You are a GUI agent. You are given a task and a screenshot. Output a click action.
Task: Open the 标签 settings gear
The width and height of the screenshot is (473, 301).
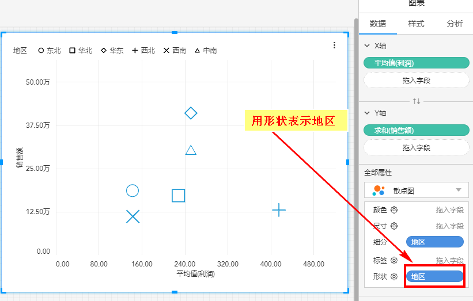pyautogui.click(x=394, y=260)
